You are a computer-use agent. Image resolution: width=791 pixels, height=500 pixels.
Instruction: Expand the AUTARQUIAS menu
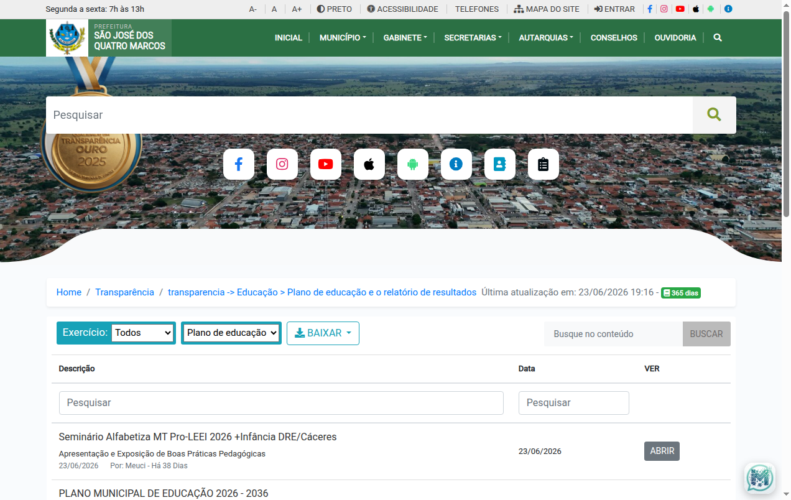[546, 38]
